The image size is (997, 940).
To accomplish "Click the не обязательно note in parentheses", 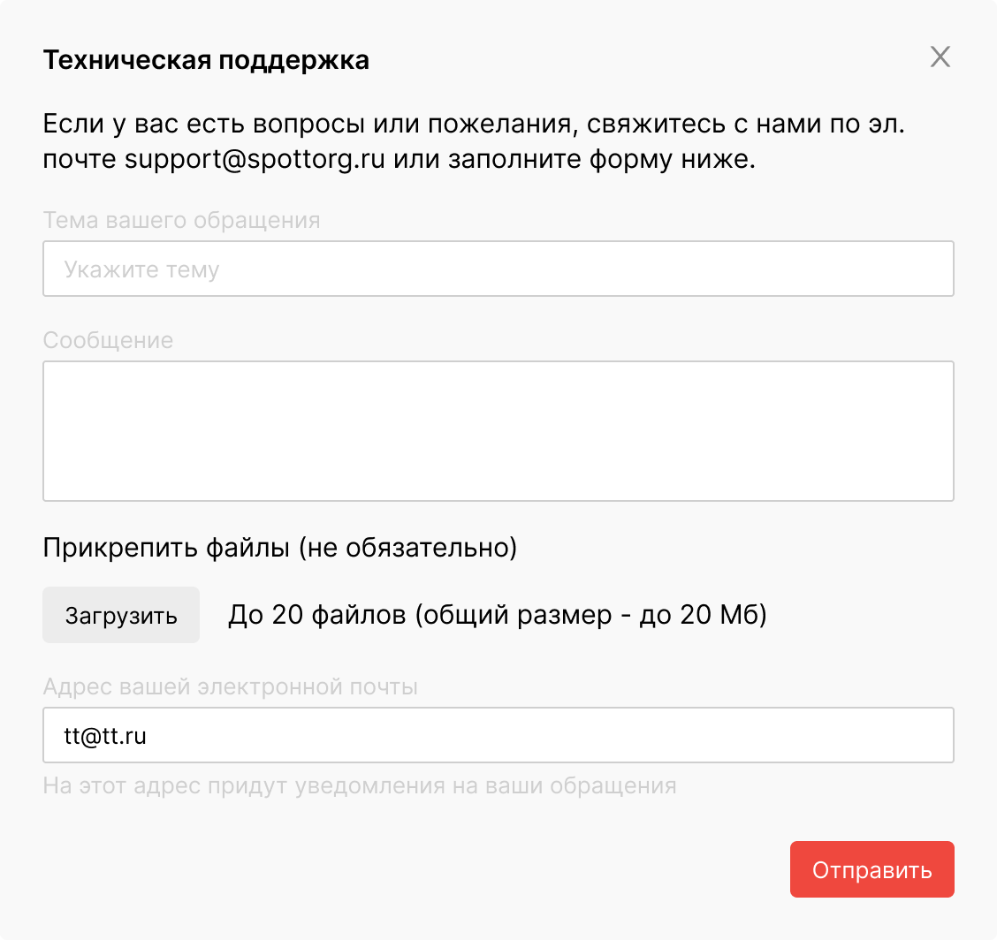I will (x=407, y=548).
